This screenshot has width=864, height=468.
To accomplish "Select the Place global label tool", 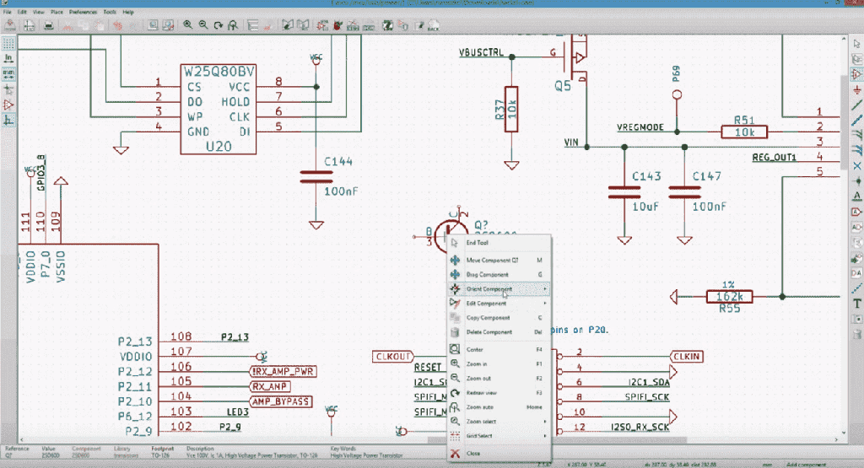I will (x=857, y=212).
